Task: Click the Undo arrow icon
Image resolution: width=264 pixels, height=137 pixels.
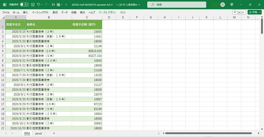Action: [38, 5]
